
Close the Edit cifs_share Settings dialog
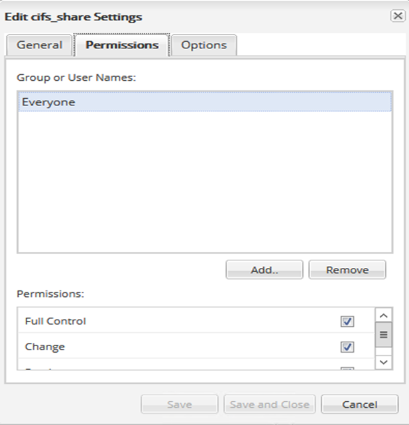pyautogui.click(x=397, y=16)
